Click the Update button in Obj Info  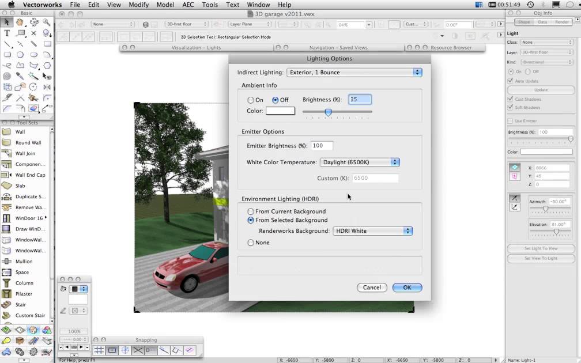[541, 90]
